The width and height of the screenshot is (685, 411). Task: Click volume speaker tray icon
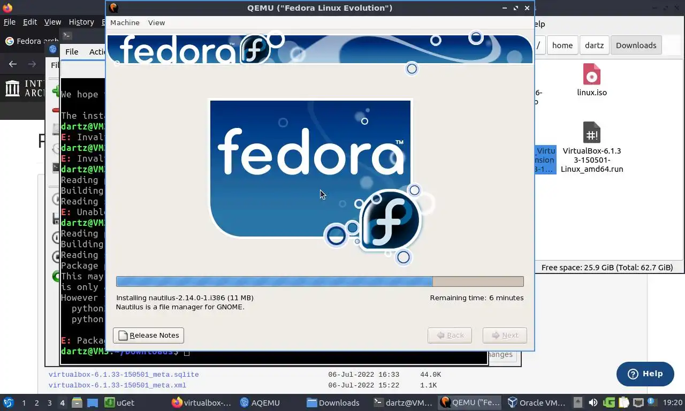click(x=593, y=403)
